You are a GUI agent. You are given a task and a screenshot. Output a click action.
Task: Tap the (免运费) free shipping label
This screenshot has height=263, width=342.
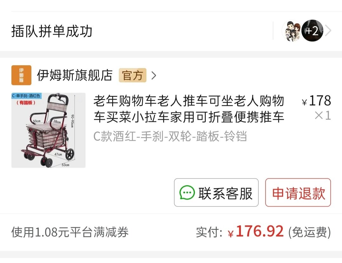(309, 232)
